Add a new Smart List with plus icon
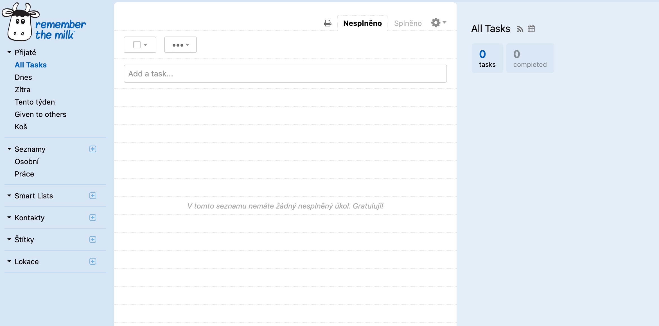The height and width of the screenshot is (326, 659). [93, 196]
